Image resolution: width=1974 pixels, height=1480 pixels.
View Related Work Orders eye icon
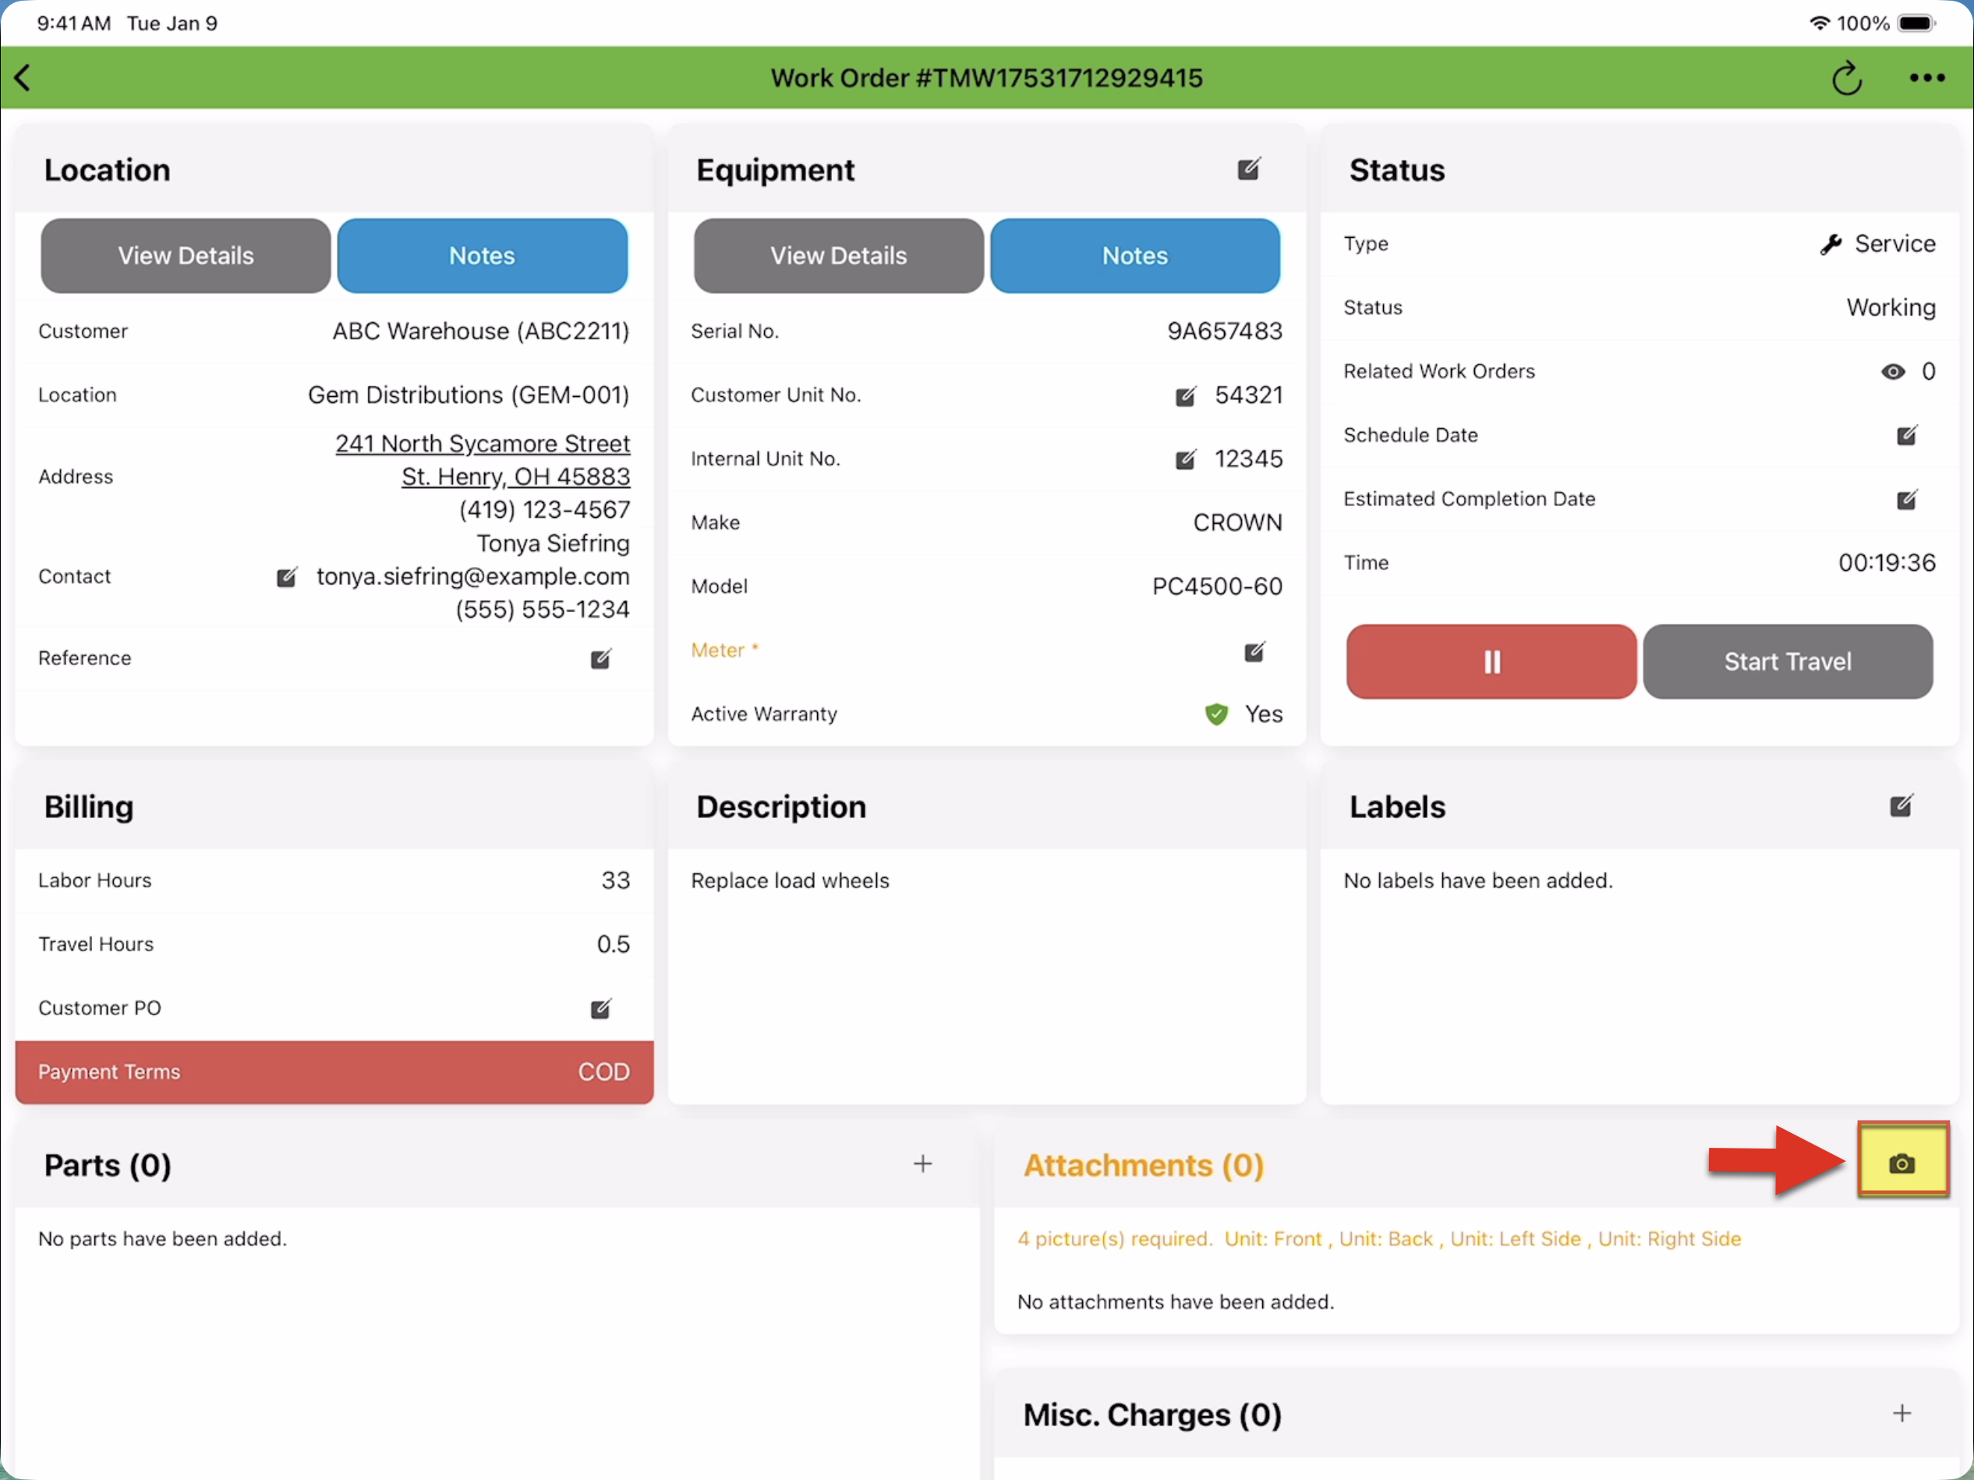click(x=1892, y=371)
